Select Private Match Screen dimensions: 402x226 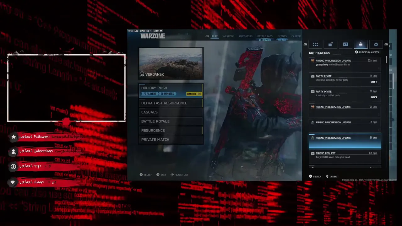click(x=171, y=139)
